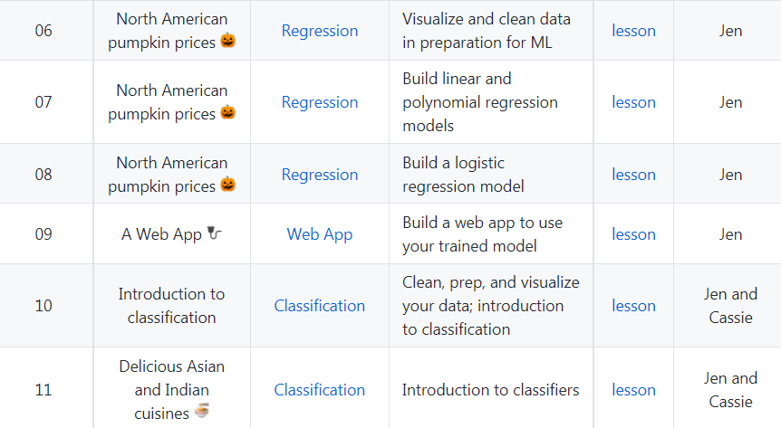Screen dimensions: 781x428
Task: Open lesson link for linear and polynomial regression
Action: pos(633,102)
